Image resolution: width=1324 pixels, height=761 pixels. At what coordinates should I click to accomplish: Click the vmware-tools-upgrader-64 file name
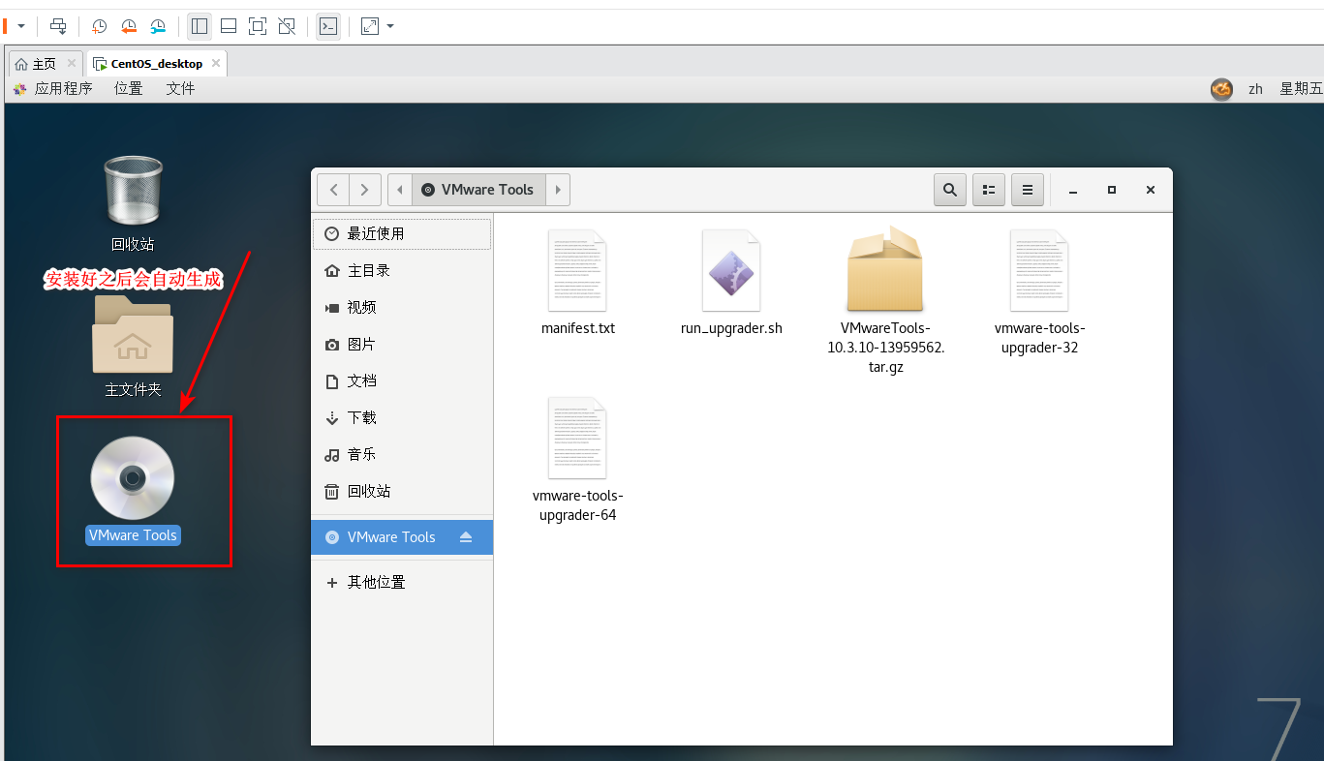(x=578, y=505)
